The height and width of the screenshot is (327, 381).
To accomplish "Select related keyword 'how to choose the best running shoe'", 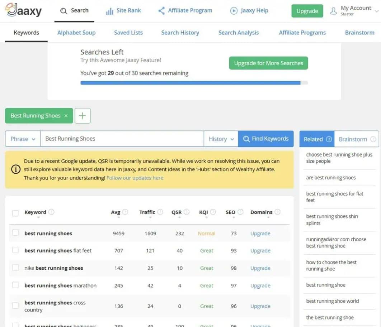I will tap(339, 266).
